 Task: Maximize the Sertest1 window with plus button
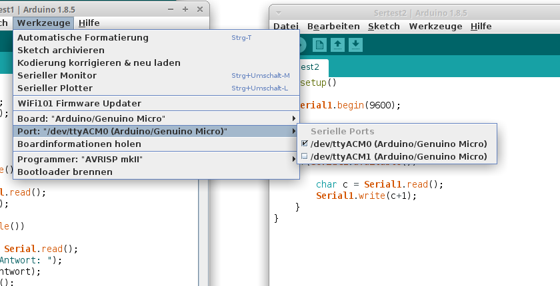tap(185, 9)
